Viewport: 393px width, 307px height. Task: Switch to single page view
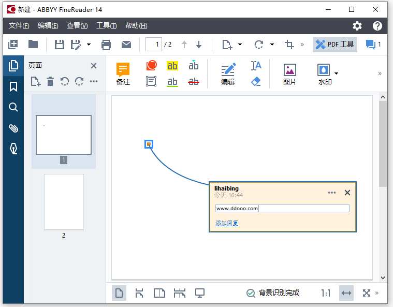119,293
